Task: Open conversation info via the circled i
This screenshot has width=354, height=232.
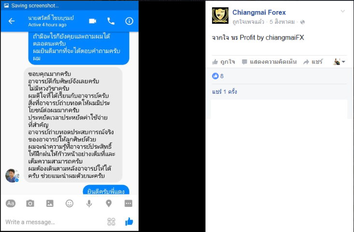Action: (x=129, y=21)
